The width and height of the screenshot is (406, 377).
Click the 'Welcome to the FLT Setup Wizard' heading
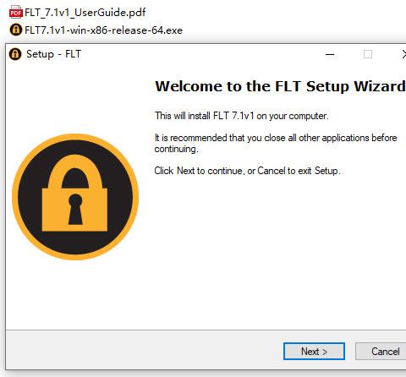(x=280, y=86)
